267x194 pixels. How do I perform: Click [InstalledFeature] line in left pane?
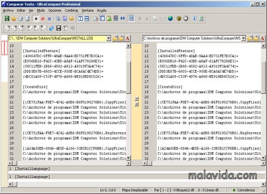click(41, 51)
